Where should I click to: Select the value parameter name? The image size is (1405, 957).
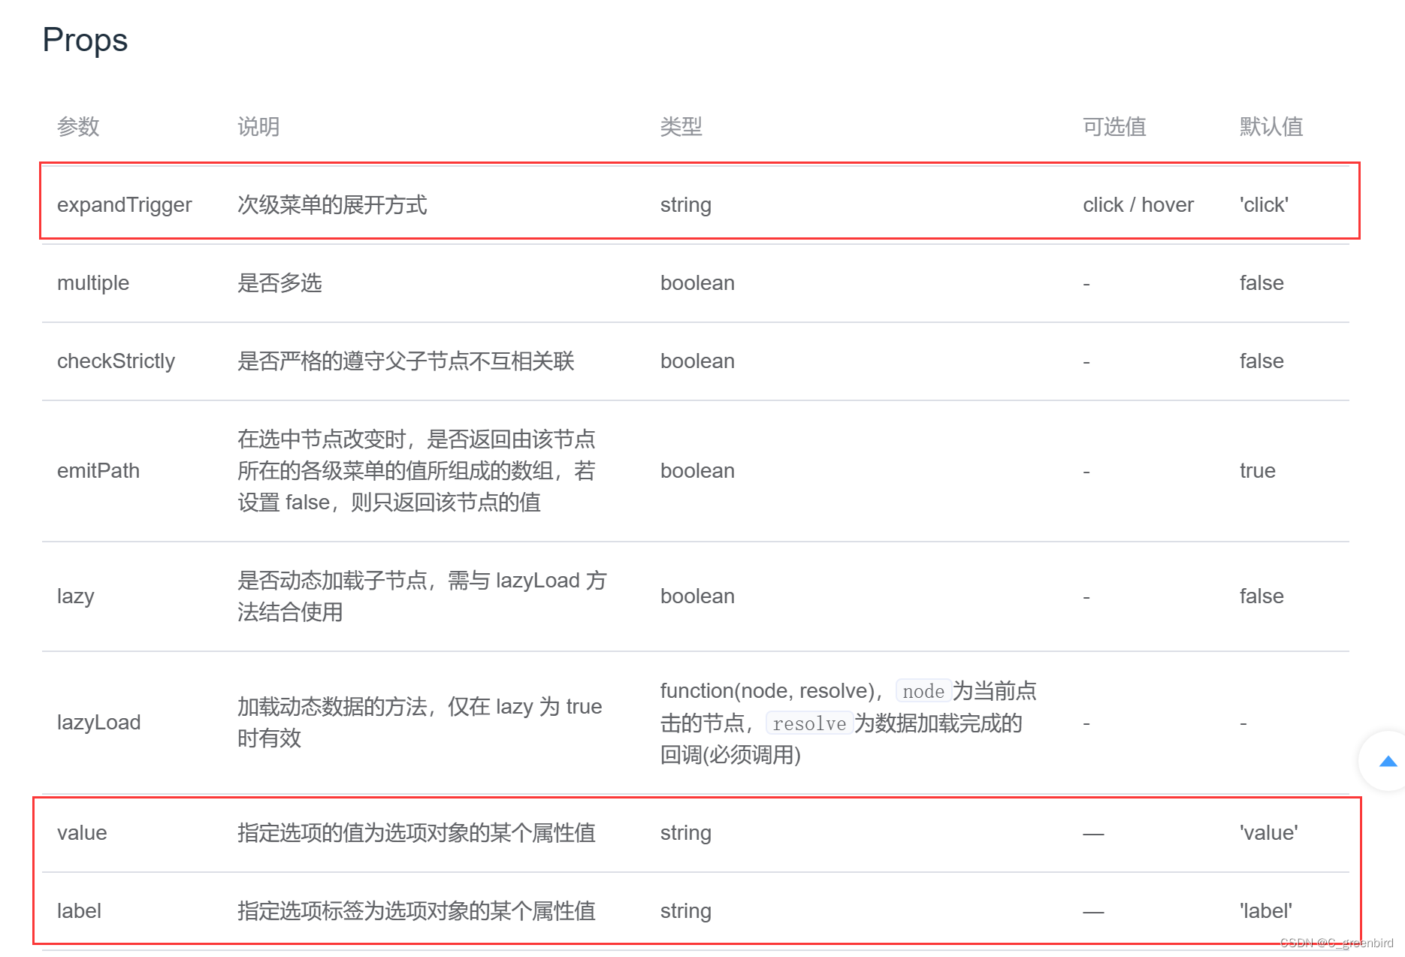[82, 833]
